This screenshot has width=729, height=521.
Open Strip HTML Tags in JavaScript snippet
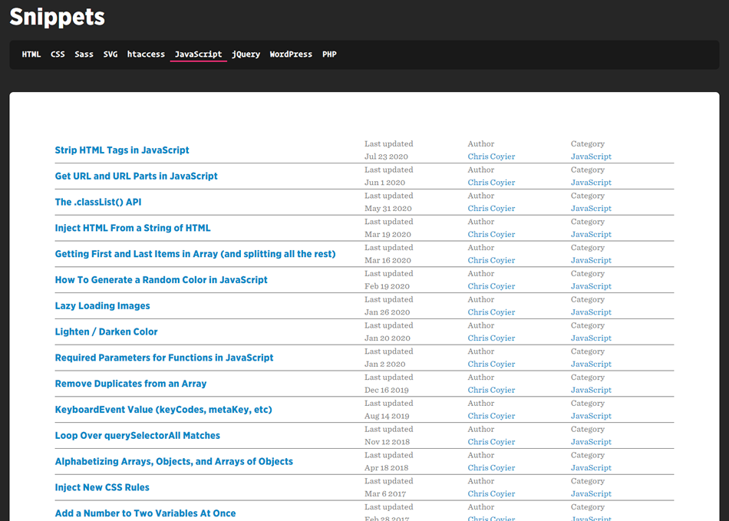point(122,150)
